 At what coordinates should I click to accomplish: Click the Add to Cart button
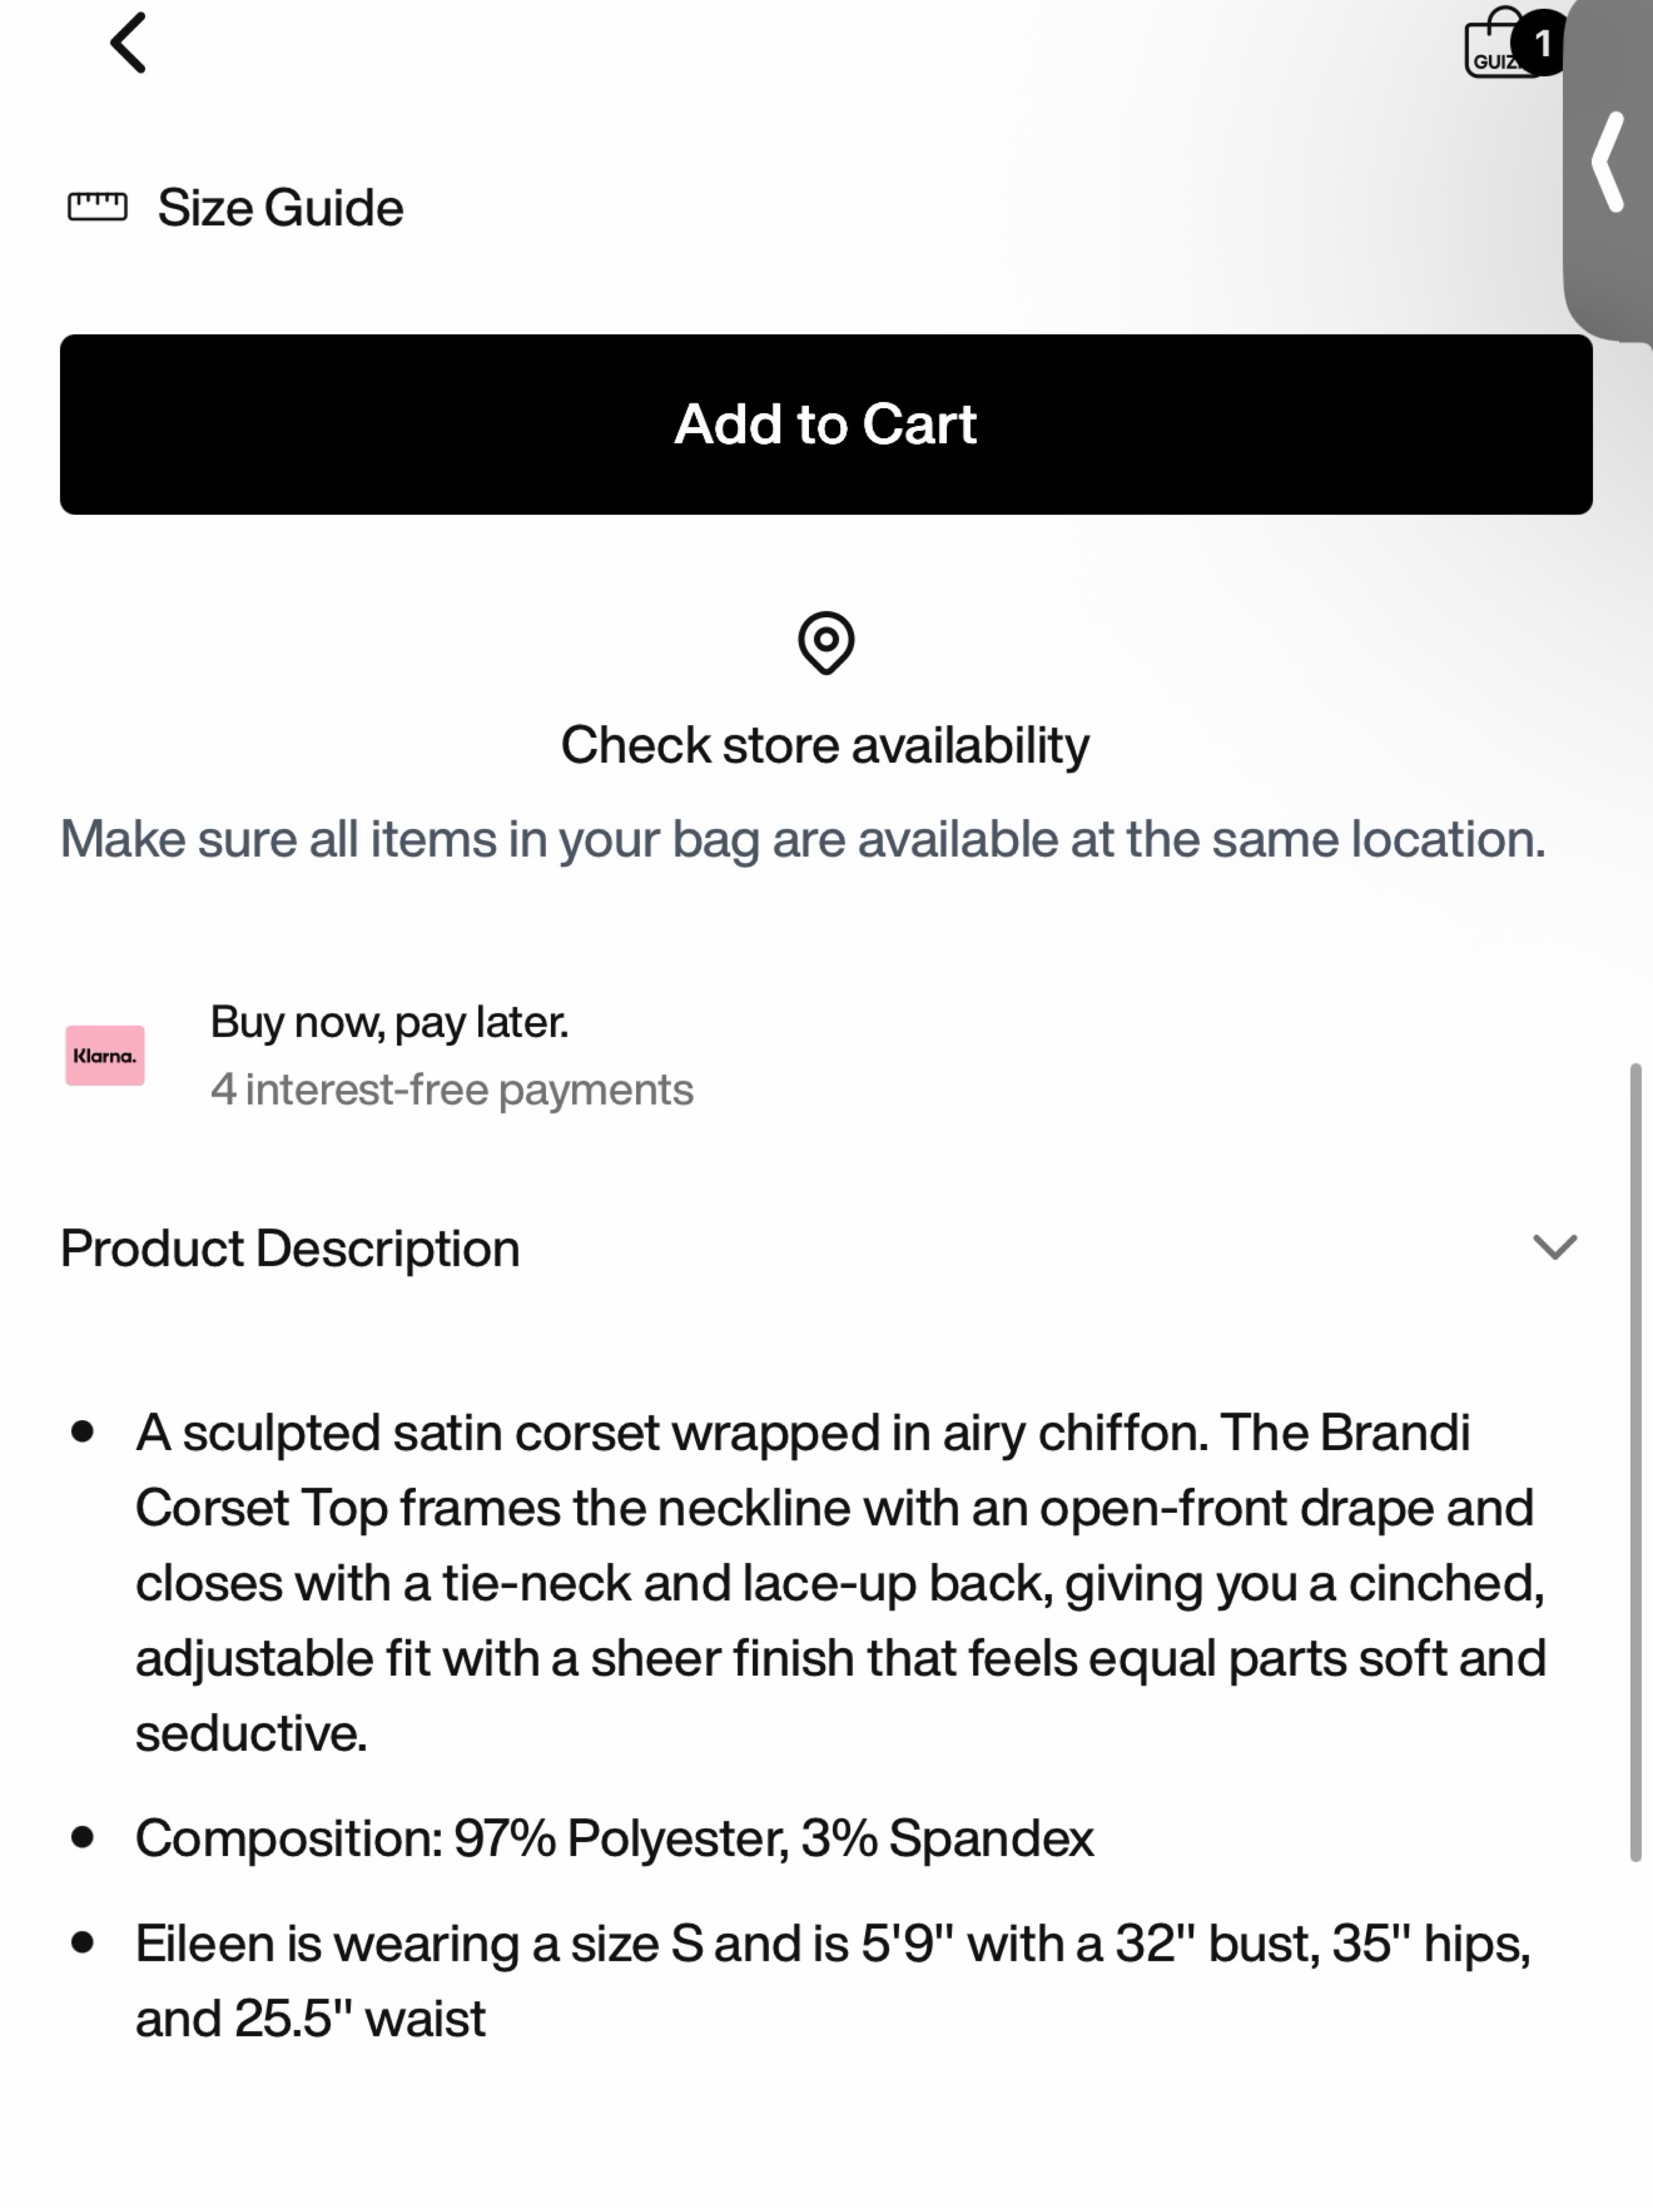[826, 424]
